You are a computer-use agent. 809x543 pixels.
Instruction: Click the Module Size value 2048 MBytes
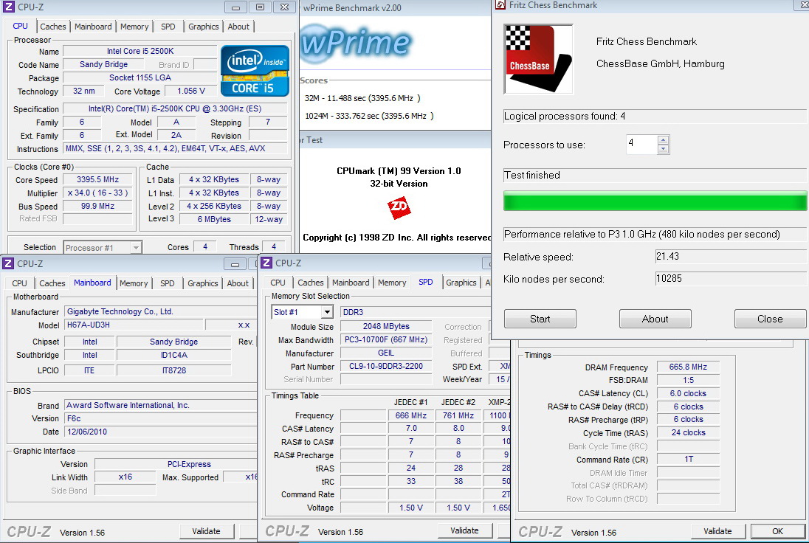386,326
